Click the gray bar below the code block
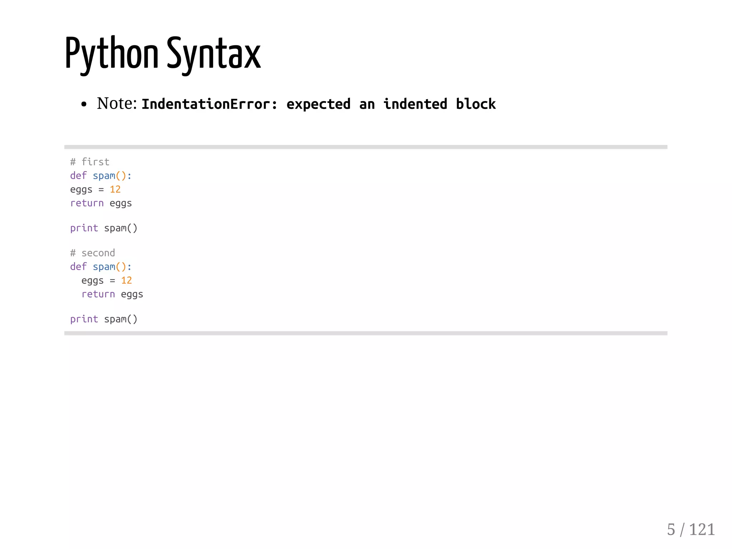Viewport: 732px width, 549px height. click(366, 333)
